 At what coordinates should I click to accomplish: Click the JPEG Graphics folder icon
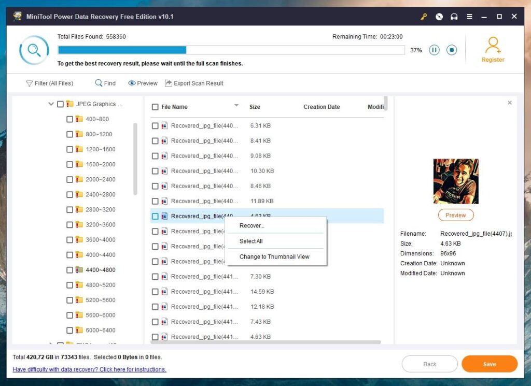tap(70, 104)
